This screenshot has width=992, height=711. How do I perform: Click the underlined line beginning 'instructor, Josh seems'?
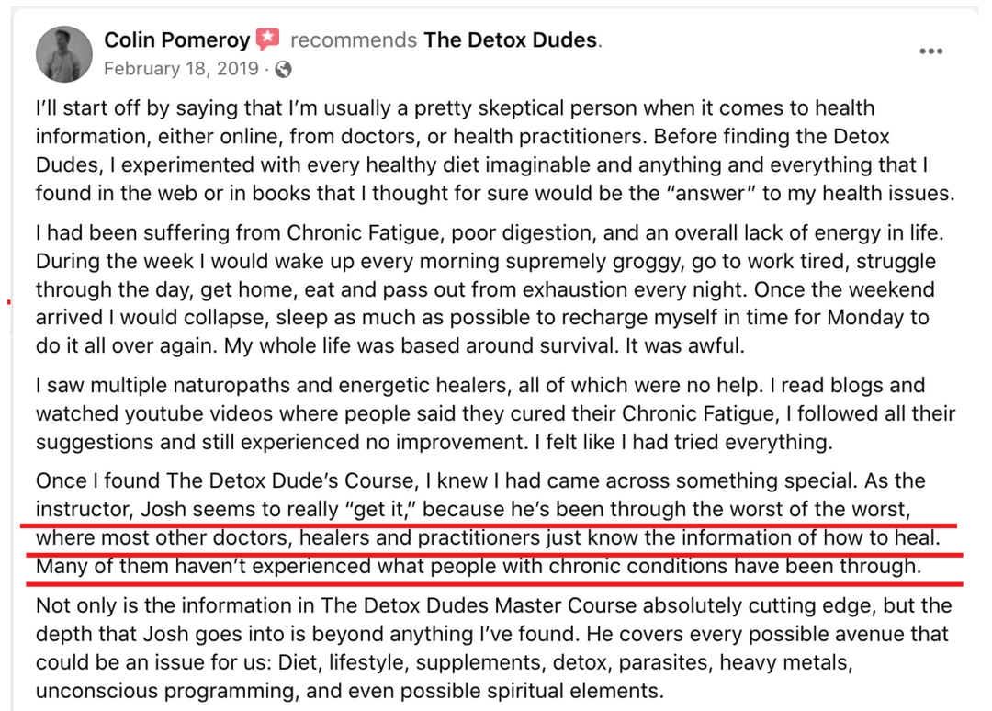click(x=473, y=509)
